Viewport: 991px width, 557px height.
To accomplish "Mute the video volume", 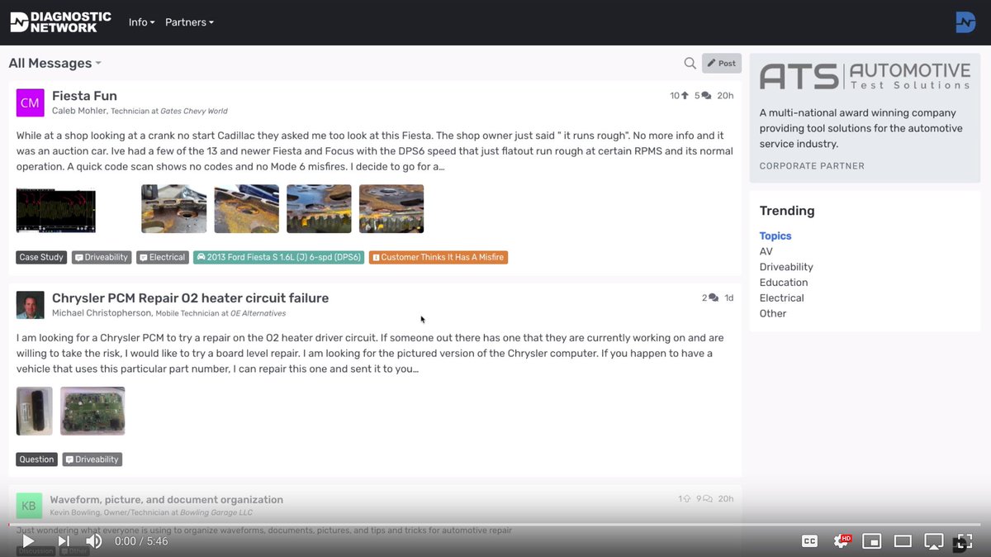I will click(94, 541).
